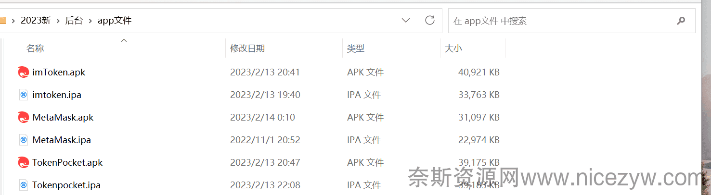Go to the 2023新 folder breadcrumb

(36, 21)
